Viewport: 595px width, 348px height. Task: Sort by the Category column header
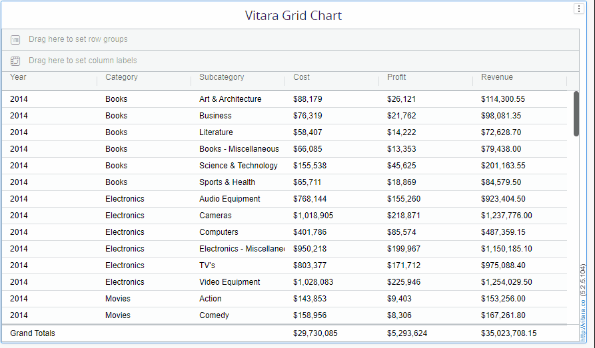[121, 77]
